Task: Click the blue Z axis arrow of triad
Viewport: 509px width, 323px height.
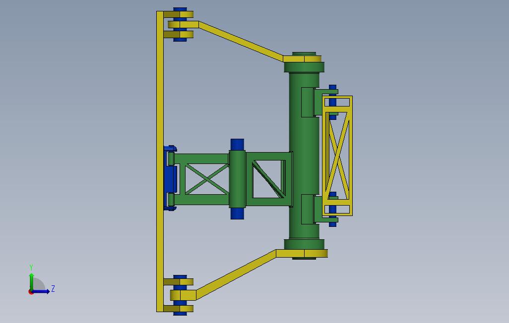Action: coord(41,291)
